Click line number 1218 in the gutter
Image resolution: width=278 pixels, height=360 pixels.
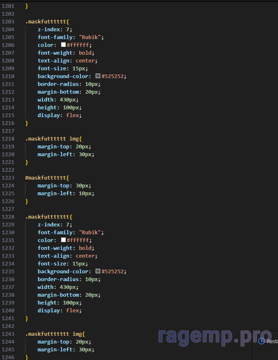tap(8, 138)
